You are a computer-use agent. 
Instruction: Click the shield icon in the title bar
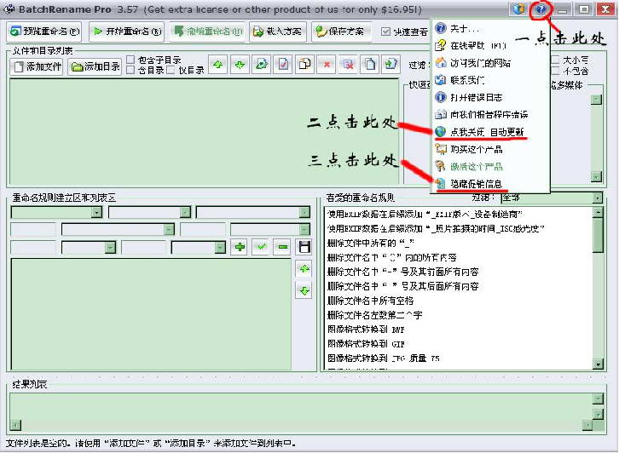pyautogui.click(x=518, y=9)
